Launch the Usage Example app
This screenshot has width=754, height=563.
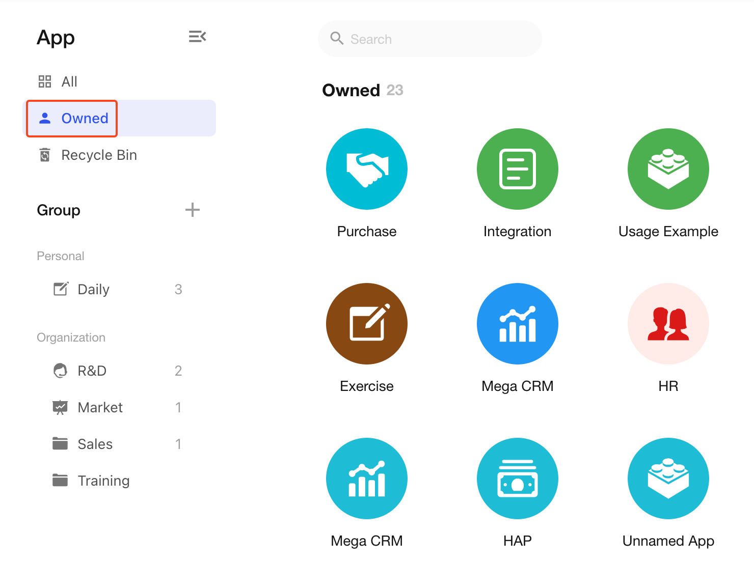[x=668, y=169]
